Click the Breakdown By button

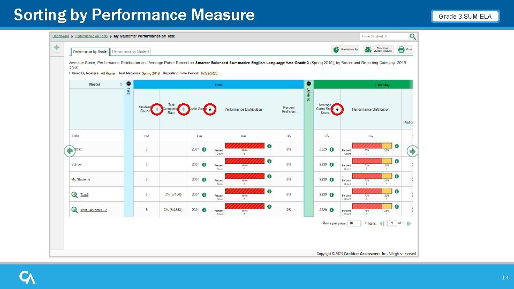coord(345,49)
